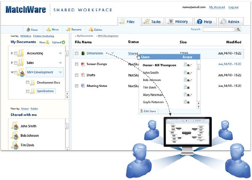252x180 pixels.
Task: Click Gayle Peterson's access icon
Action: (186, 102)
